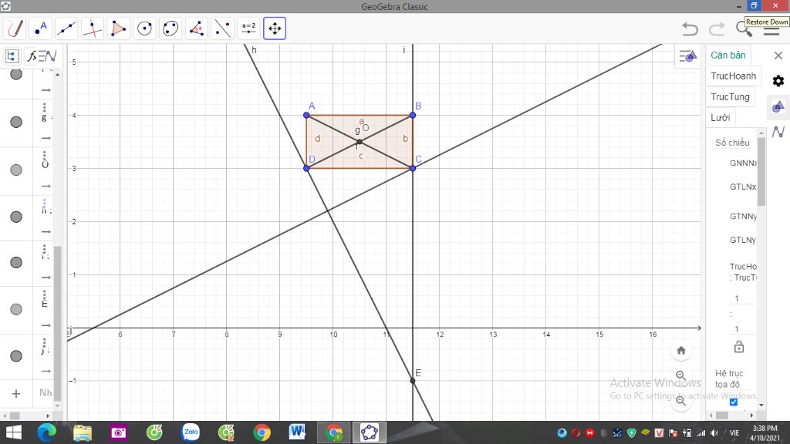Click the Undo arrow
This screenshot has height=444, width=790.
coord(690,29)
